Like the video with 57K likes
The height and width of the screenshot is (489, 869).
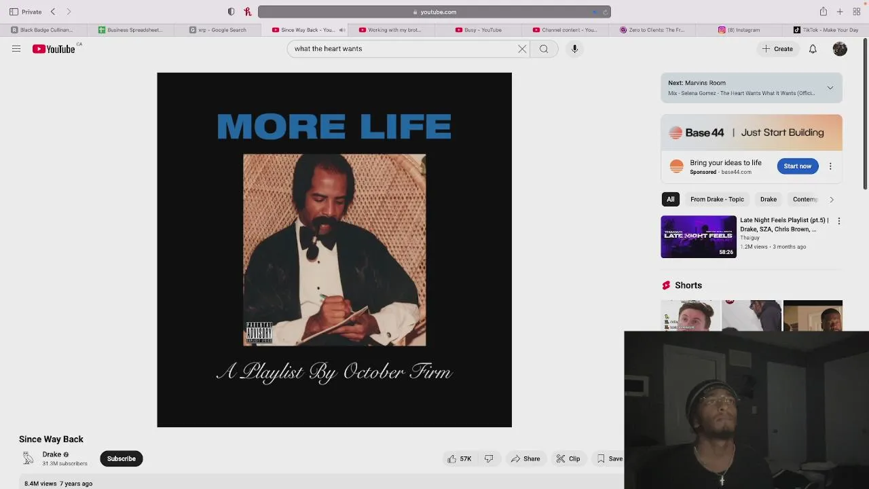[x=459, y=458]
